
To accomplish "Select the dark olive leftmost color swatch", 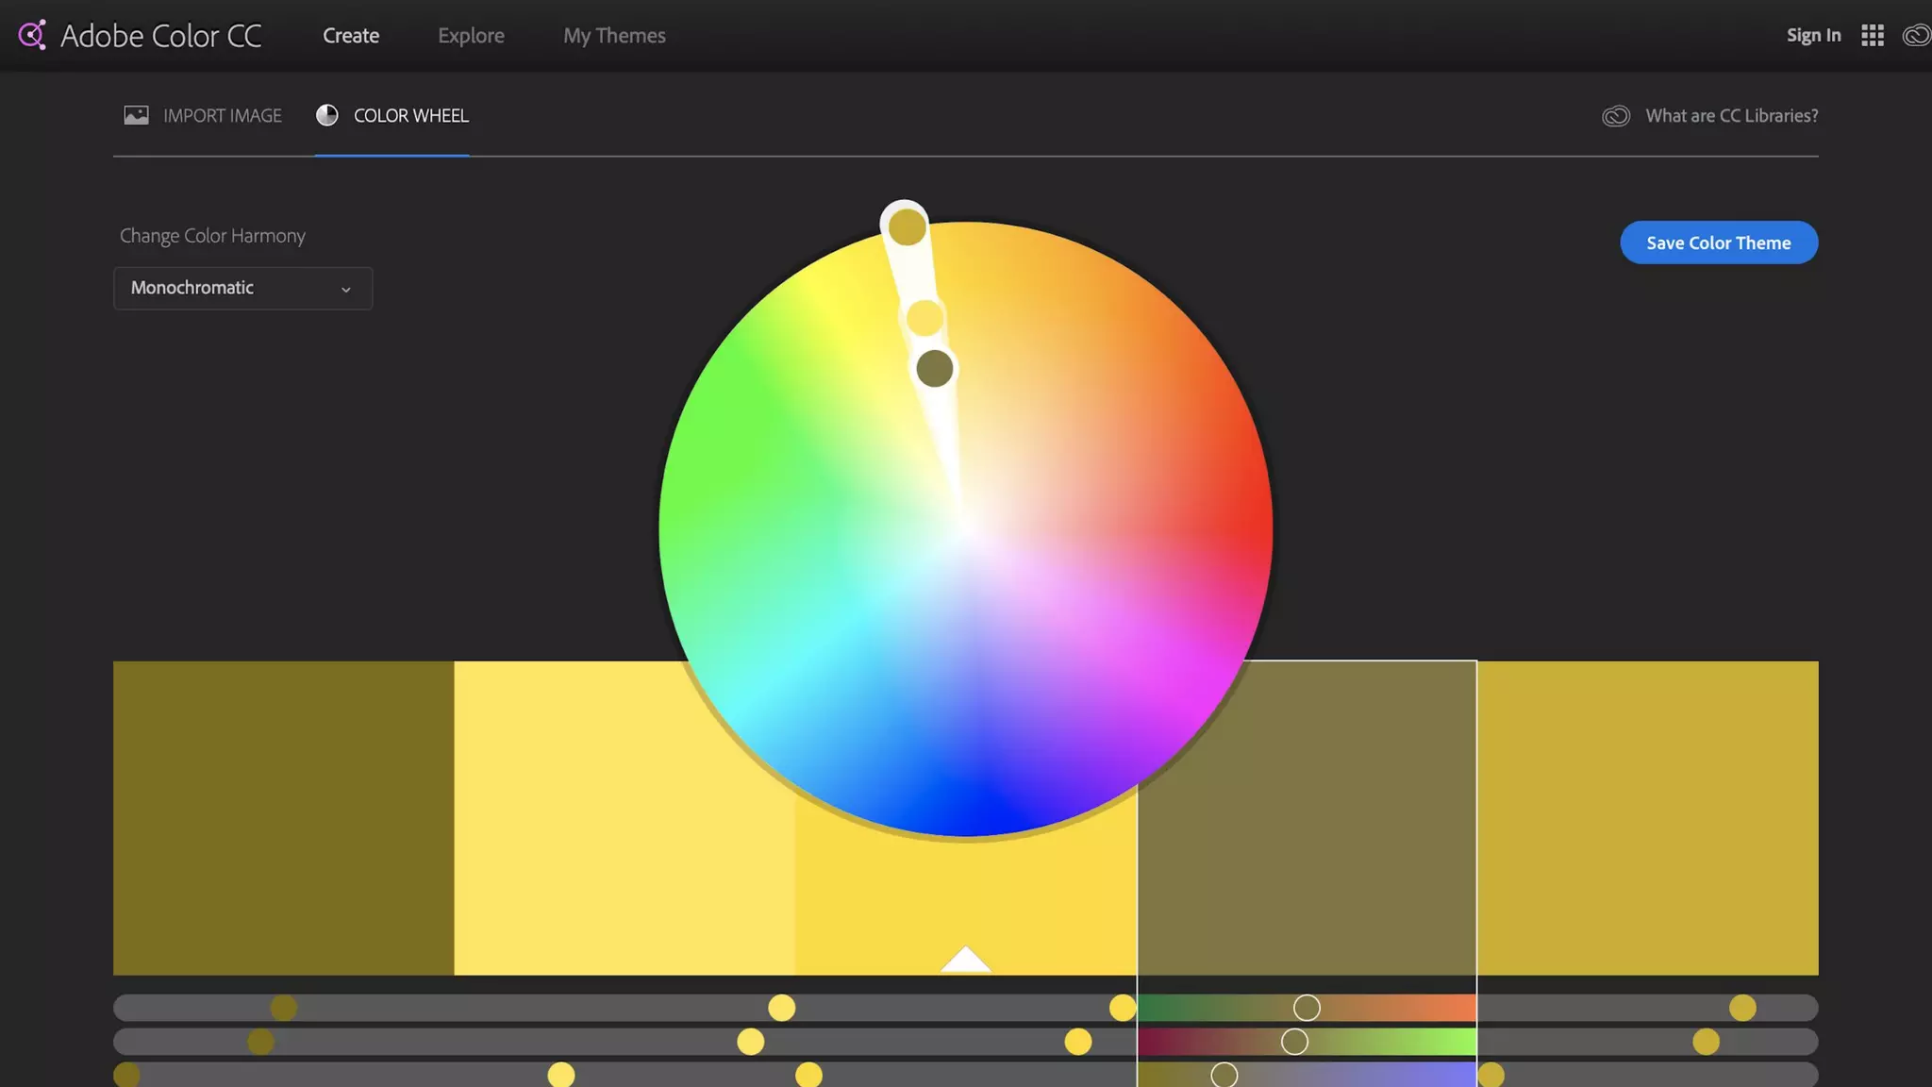I will click(x=283, y=817).
